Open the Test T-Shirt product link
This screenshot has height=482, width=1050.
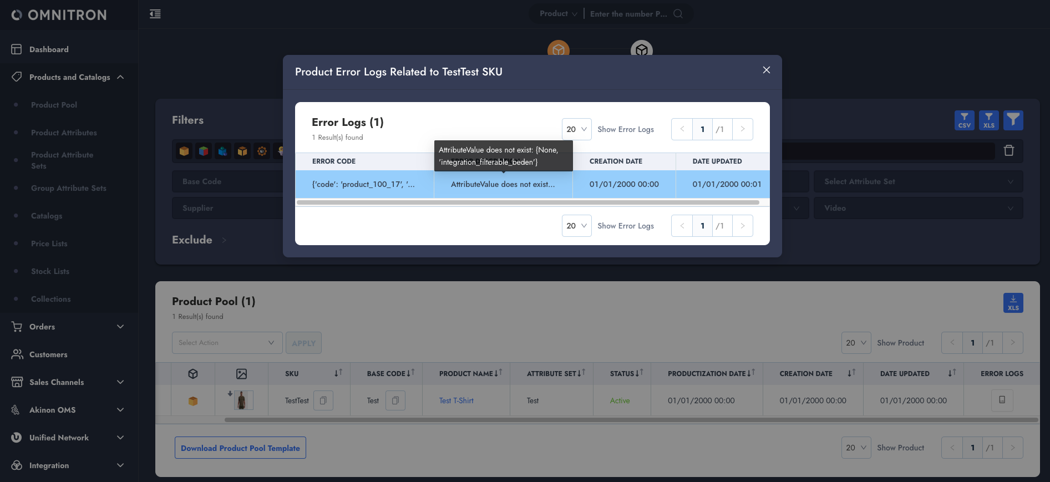[456, 400]
